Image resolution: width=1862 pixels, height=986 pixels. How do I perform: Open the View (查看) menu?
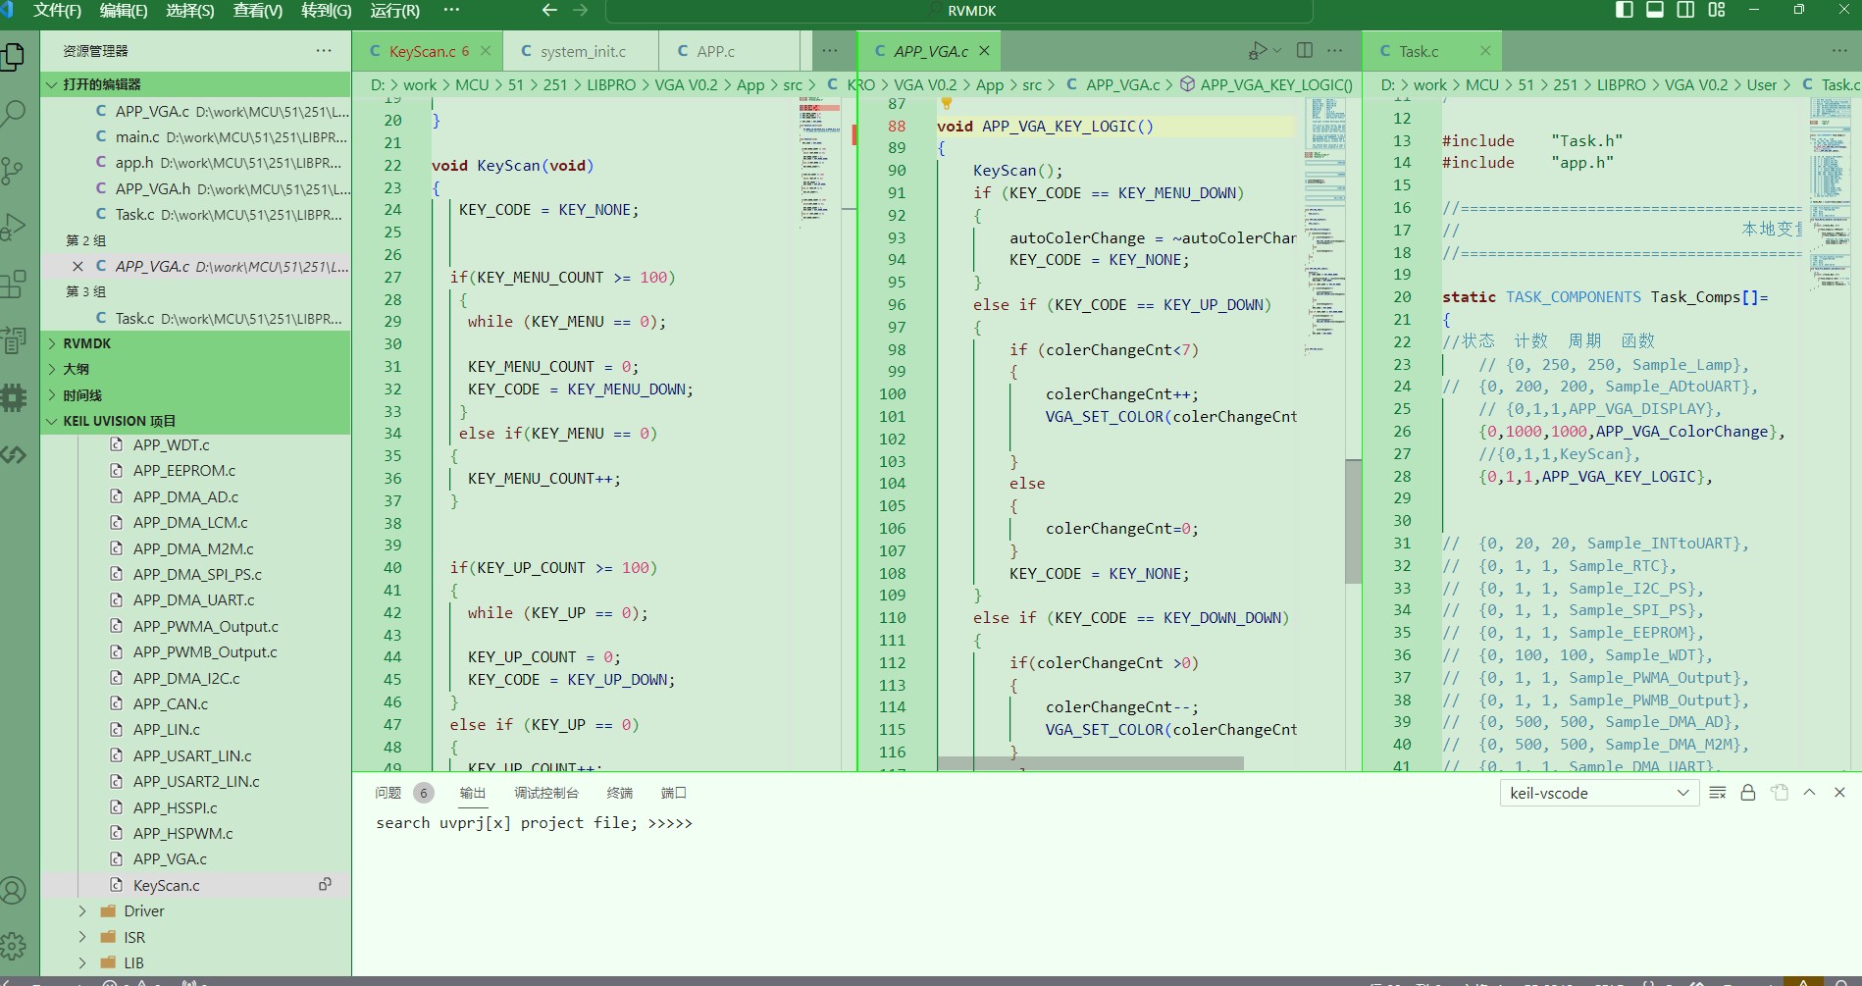[x=258, y=10]
